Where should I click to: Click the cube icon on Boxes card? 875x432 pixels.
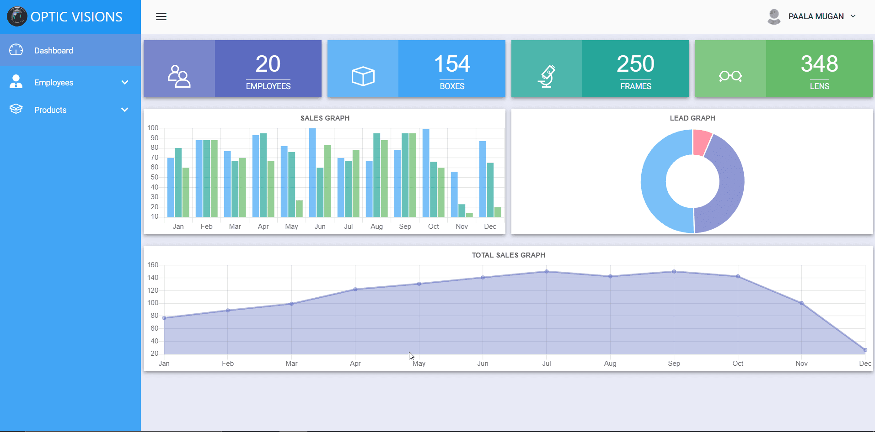(363, 76)
